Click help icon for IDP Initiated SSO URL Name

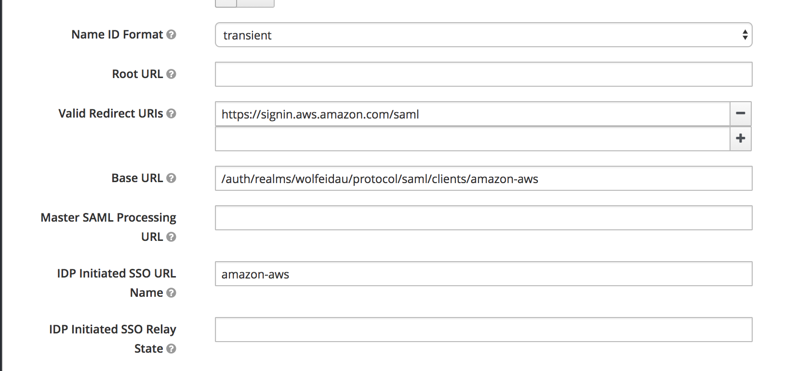[171, 293]
